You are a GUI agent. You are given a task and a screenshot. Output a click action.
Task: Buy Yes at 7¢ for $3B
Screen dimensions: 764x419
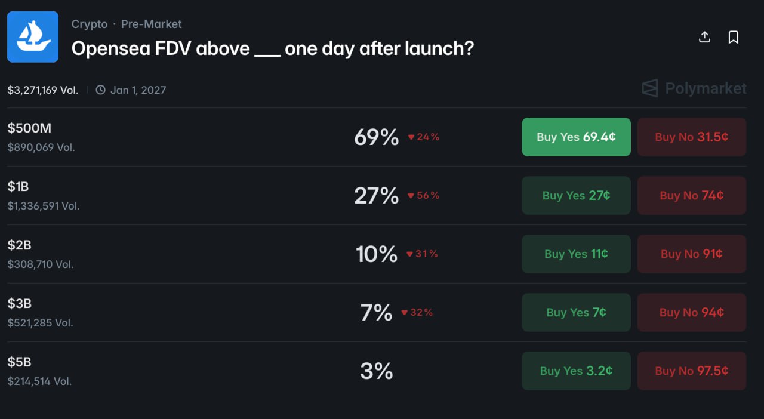tap(576, 312)
